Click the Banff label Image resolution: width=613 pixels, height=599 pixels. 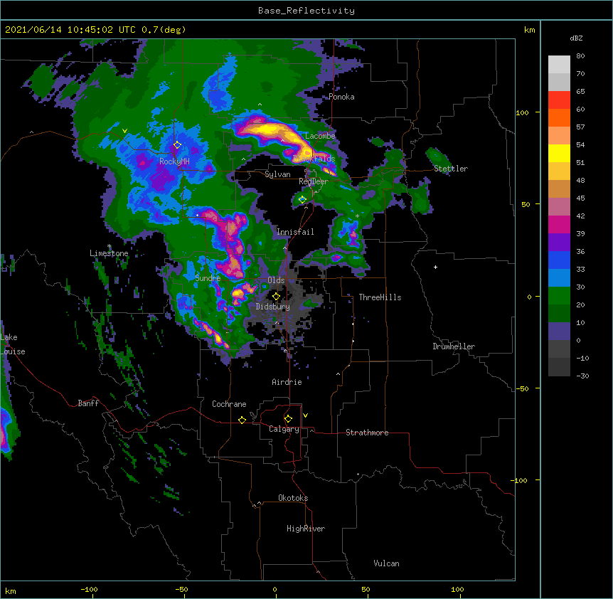click(x=88, y=403)
